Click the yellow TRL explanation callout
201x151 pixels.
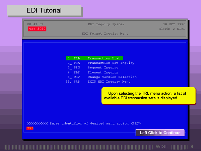coord(148,96)
